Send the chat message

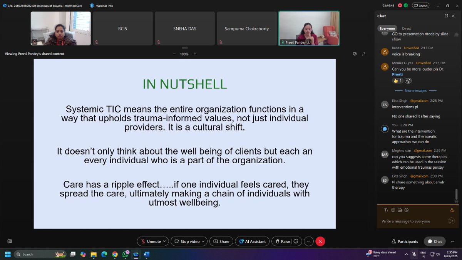[x=451, y=221]
